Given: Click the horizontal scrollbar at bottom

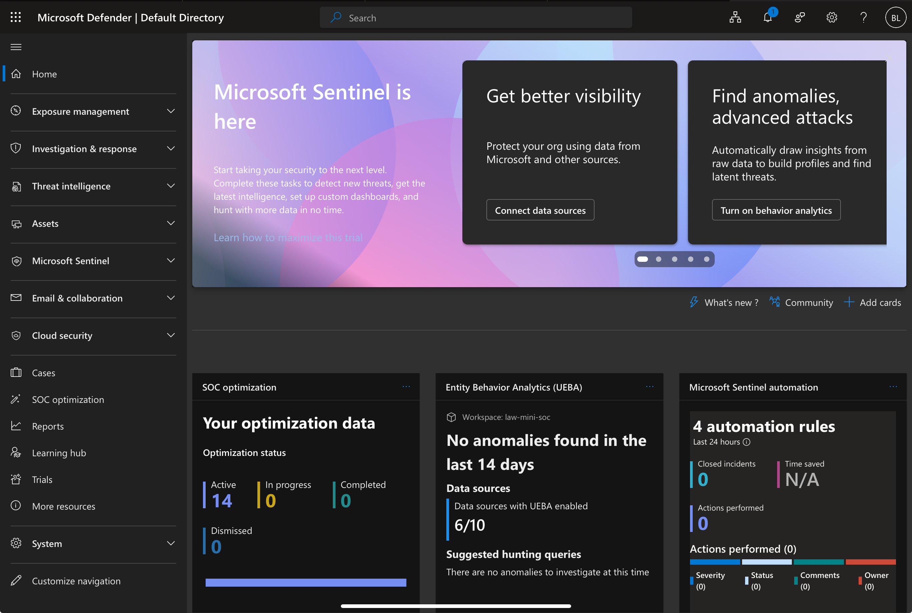Looking at the screenshot, I should [x=455, y=606].
